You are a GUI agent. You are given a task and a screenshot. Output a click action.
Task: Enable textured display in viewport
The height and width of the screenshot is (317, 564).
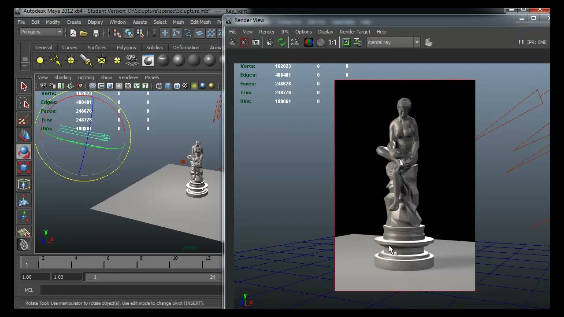click(186, 86)
